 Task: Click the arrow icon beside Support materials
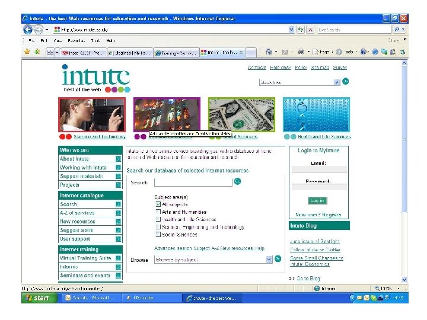118,176
